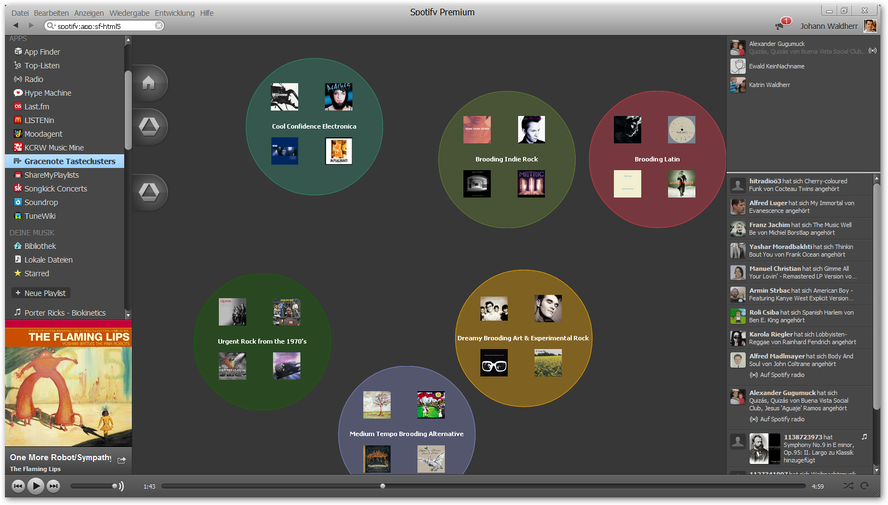Click the lower round triangle button

tap(149, 192)
